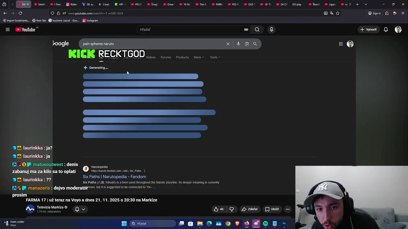Open the on-screen keyboard icon in the search box

[x=246, y=30]
